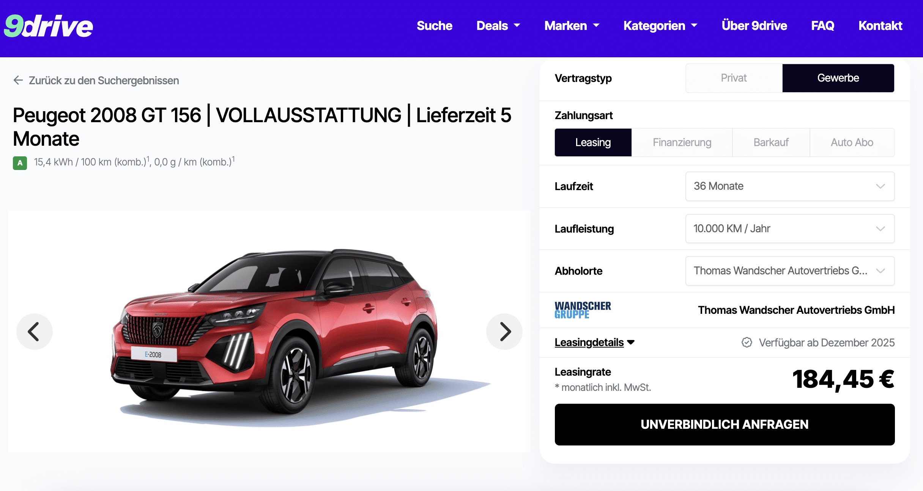Select Gewerbe contract type
Image resolution: width=923 pixels, height=491 pixels.
point(838,78)
